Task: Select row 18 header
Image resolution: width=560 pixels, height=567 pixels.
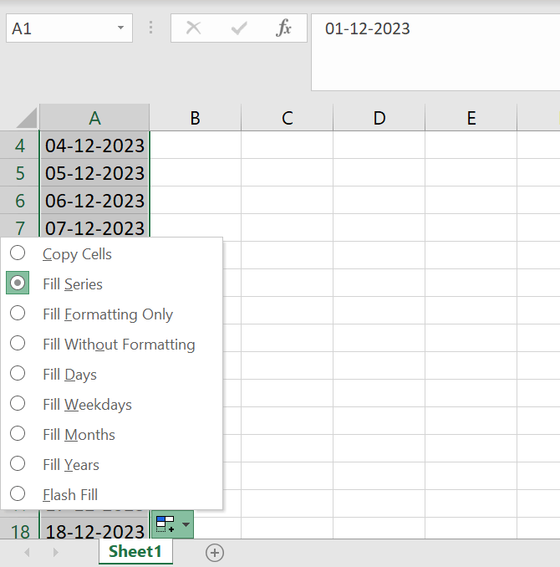Action: pos(19,529)
